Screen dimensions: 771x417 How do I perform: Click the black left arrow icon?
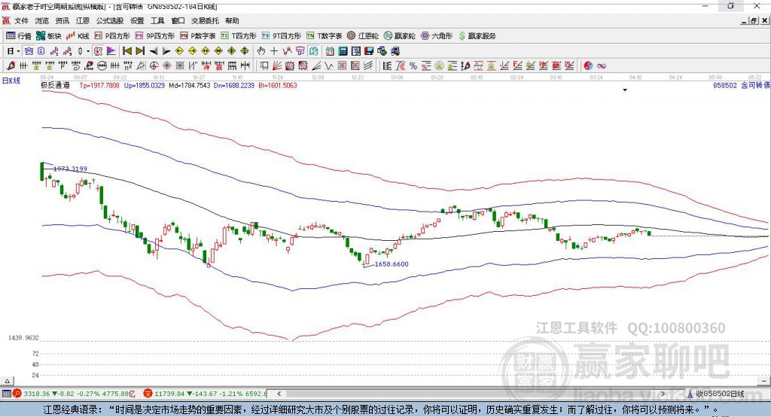click(x=154, y=51)
